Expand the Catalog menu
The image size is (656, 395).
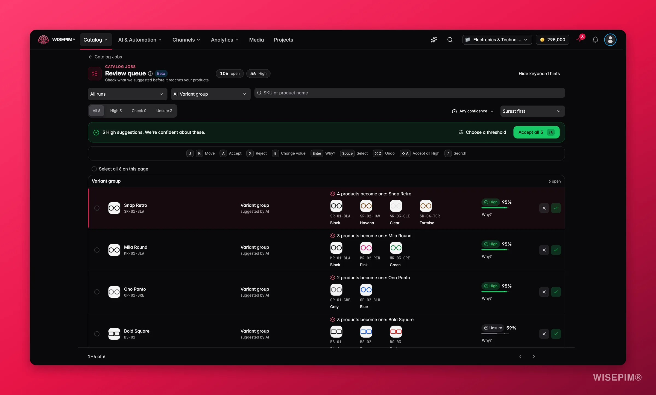tap(96, 40)
